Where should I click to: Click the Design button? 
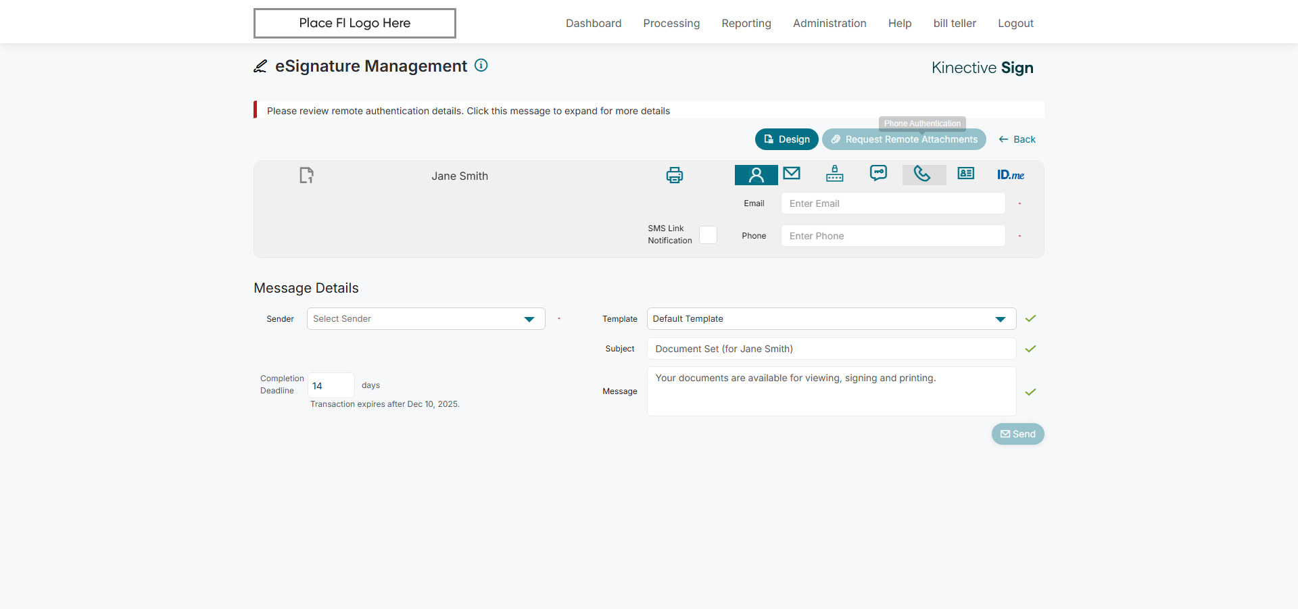[x=787, y=139]
